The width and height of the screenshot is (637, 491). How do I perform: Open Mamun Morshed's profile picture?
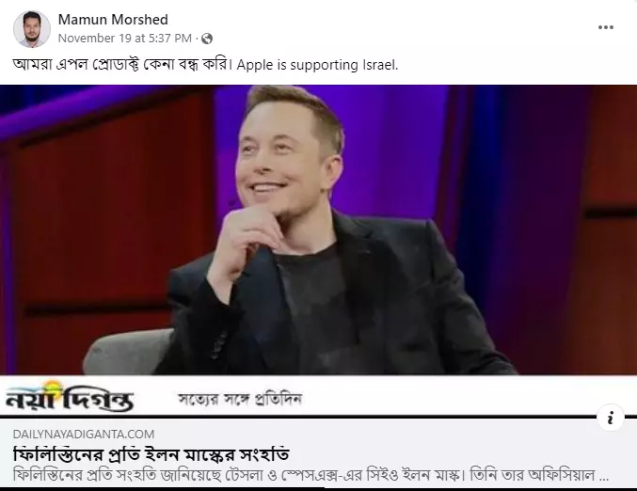[32, 29]
